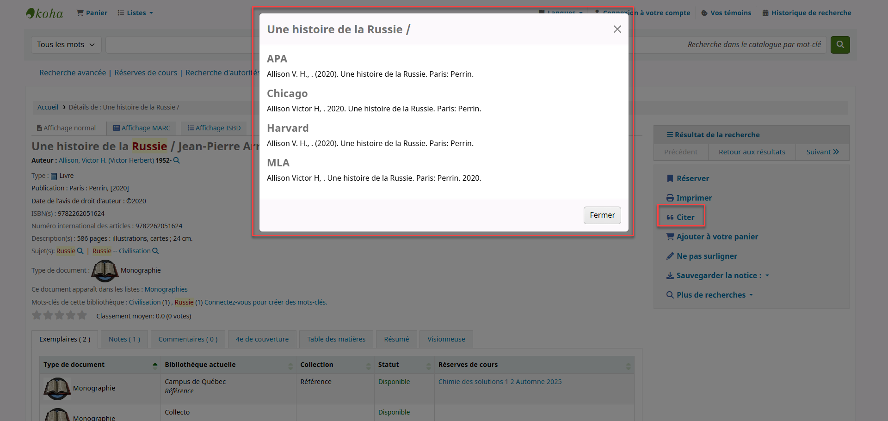
Task: Click search icon beside Civilisation subject
Action: 155,251
